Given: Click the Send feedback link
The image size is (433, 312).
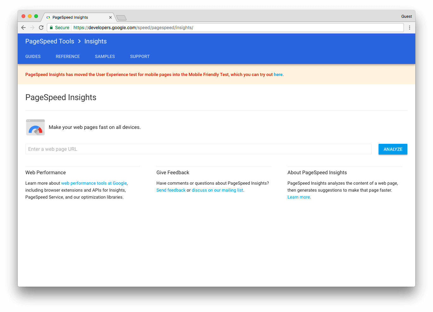Looking at the screenshot, I should point(171,190).
